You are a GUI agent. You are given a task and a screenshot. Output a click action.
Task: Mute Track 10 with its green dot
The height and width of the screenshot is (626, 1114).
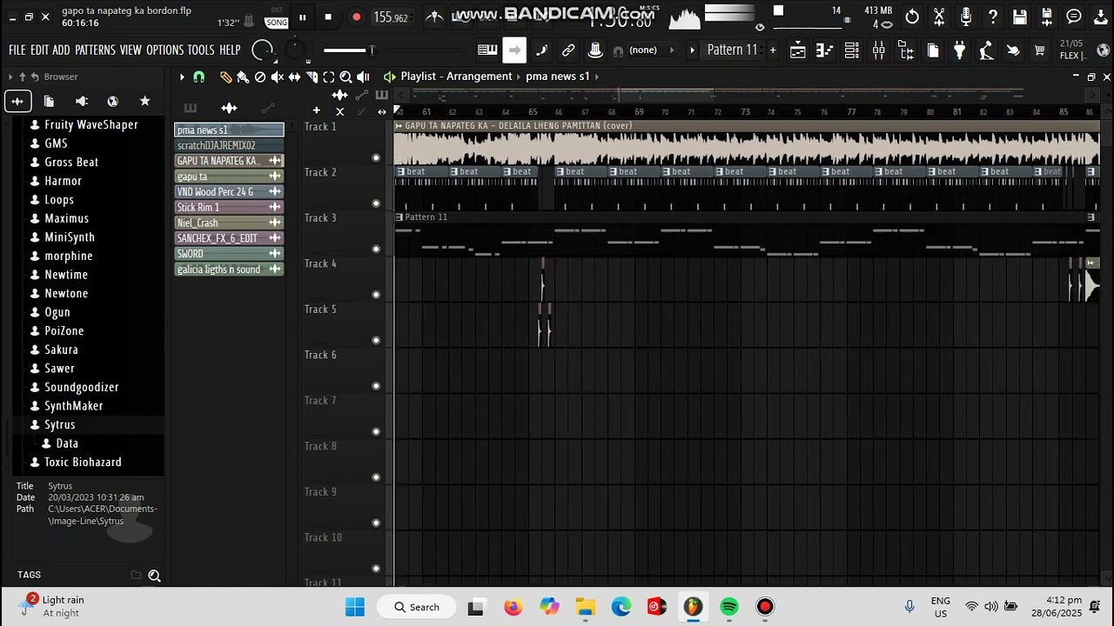[x=376, y=569]
